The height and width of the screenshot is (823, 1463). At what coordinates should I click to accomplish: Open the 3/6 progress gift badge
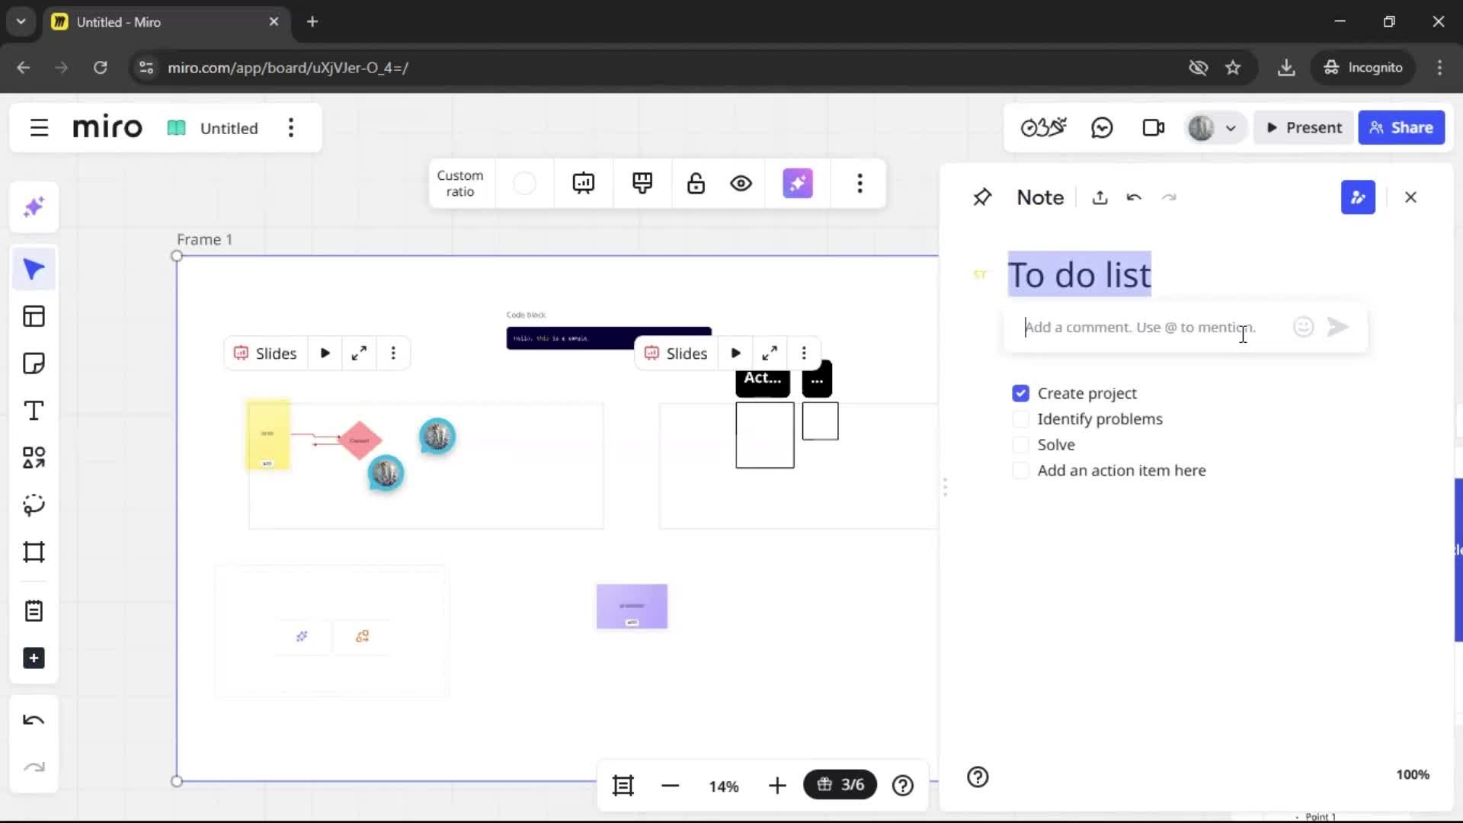click(840, 785)
